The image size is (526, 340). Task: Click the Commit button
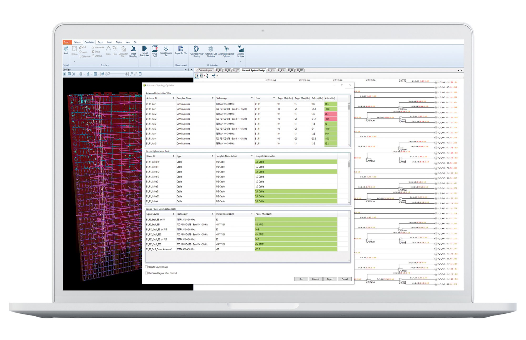point(316,279)
